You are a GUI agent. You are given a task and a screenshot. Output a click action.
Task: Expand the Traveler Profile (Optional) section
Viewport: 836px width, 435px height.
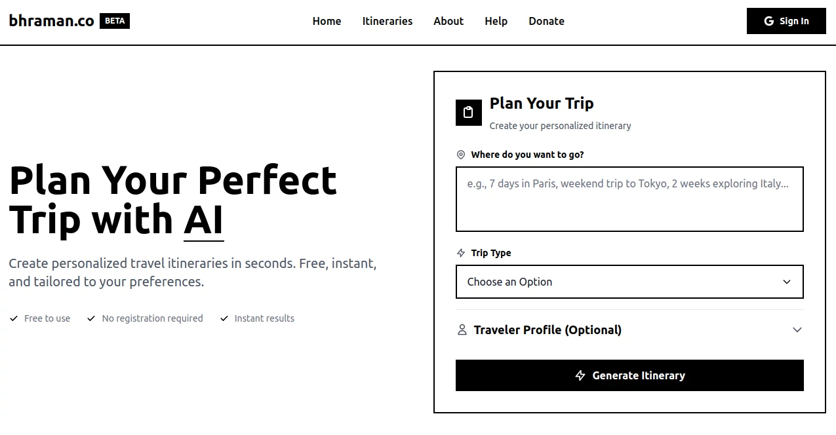point(629,330)
